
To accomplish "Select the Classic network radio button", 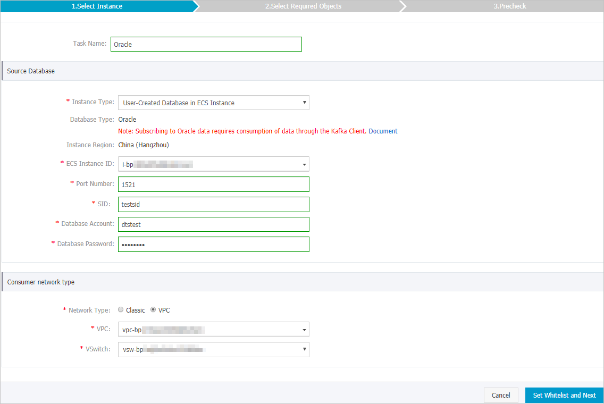I will coord(121,309).
